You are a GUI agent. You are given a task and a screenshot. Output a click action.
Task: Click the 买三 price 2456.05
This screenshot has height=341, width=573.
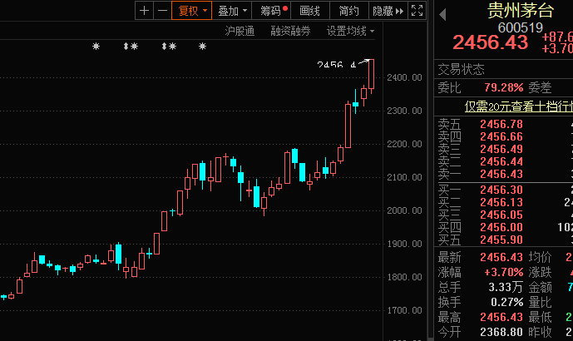501,215
